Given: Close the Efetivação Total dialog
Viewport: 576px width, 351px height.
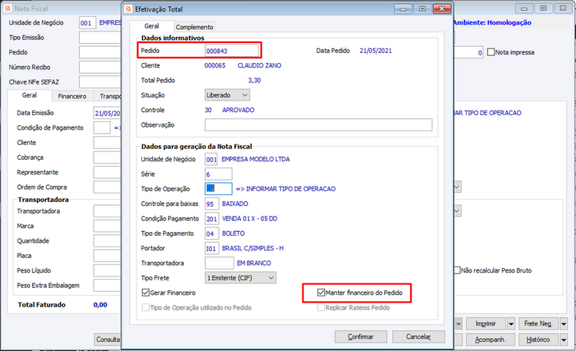Looking at the screenshot, I should 442,8.
